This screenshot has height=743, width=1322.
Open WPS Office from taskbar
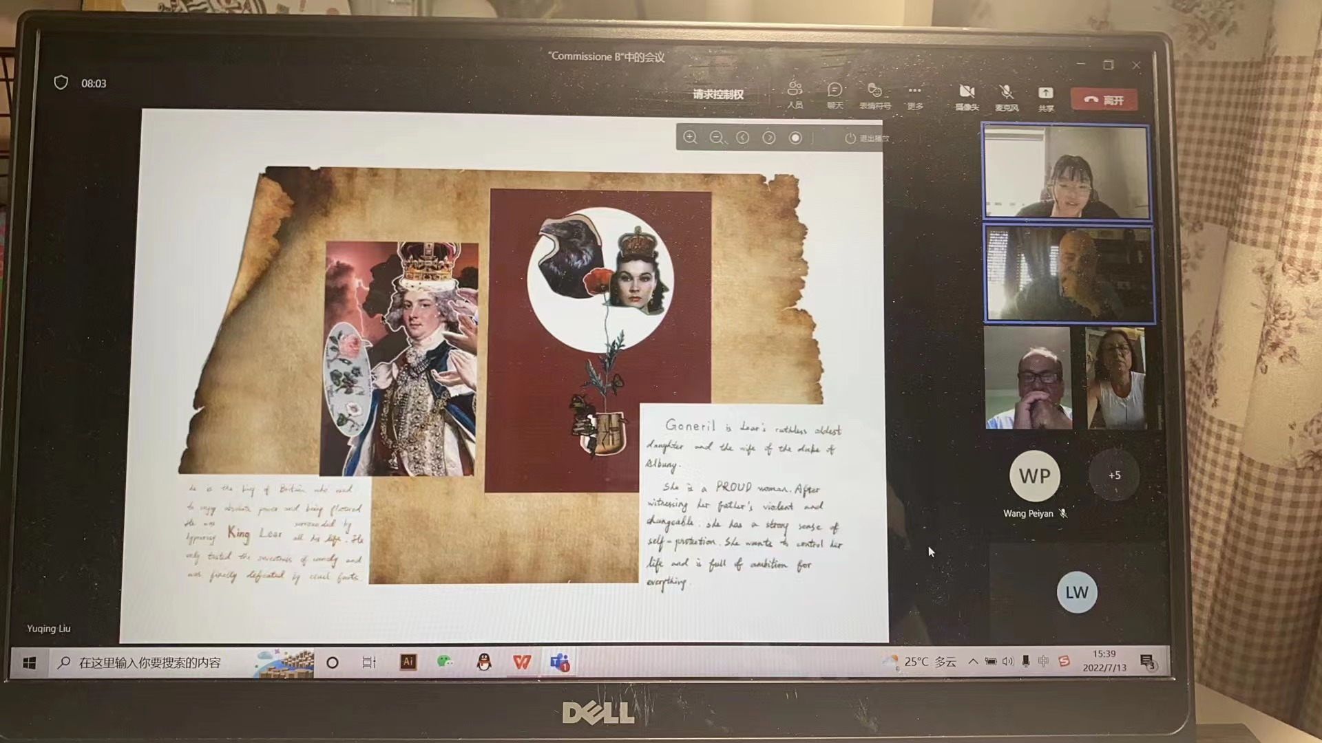pyautogui.click(x=522, y=662)
